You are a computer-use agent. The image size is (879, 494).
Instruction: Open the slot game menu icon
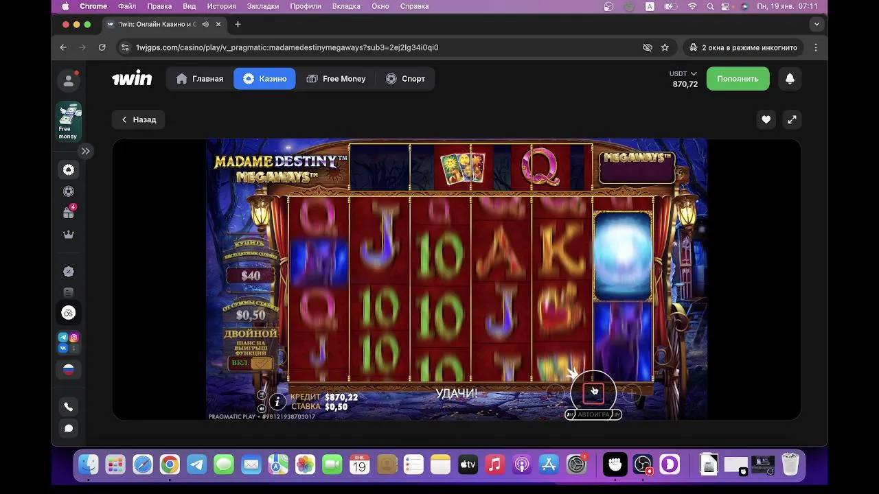click(262, 395)
